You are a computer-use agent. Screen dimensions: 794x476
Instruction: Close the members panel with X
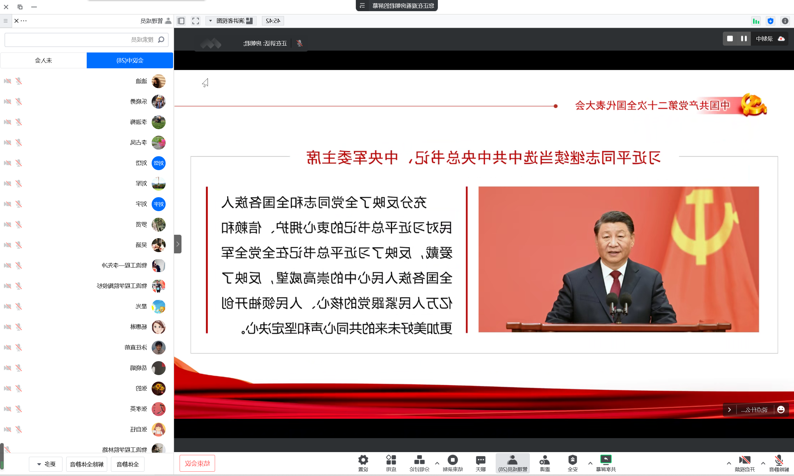point(16,21)
